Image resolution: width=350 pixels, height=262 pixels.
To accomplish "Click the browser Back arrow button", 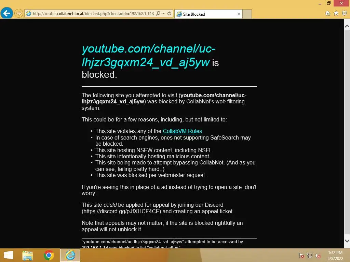I will [x=7, y=13].
